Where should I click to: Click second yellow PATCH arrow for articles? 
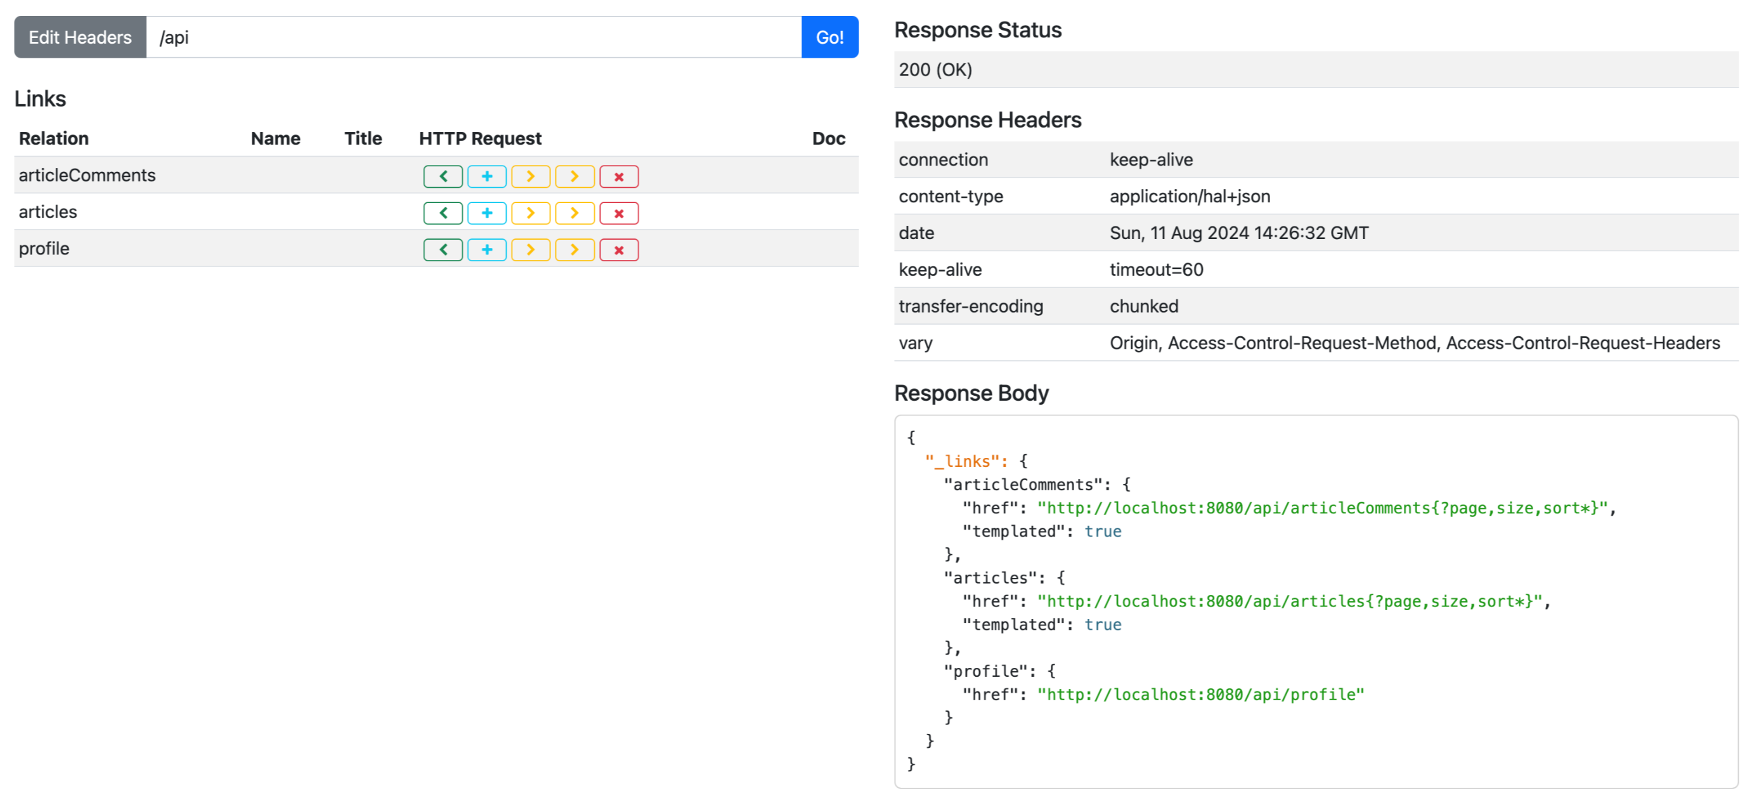point(574,213)
